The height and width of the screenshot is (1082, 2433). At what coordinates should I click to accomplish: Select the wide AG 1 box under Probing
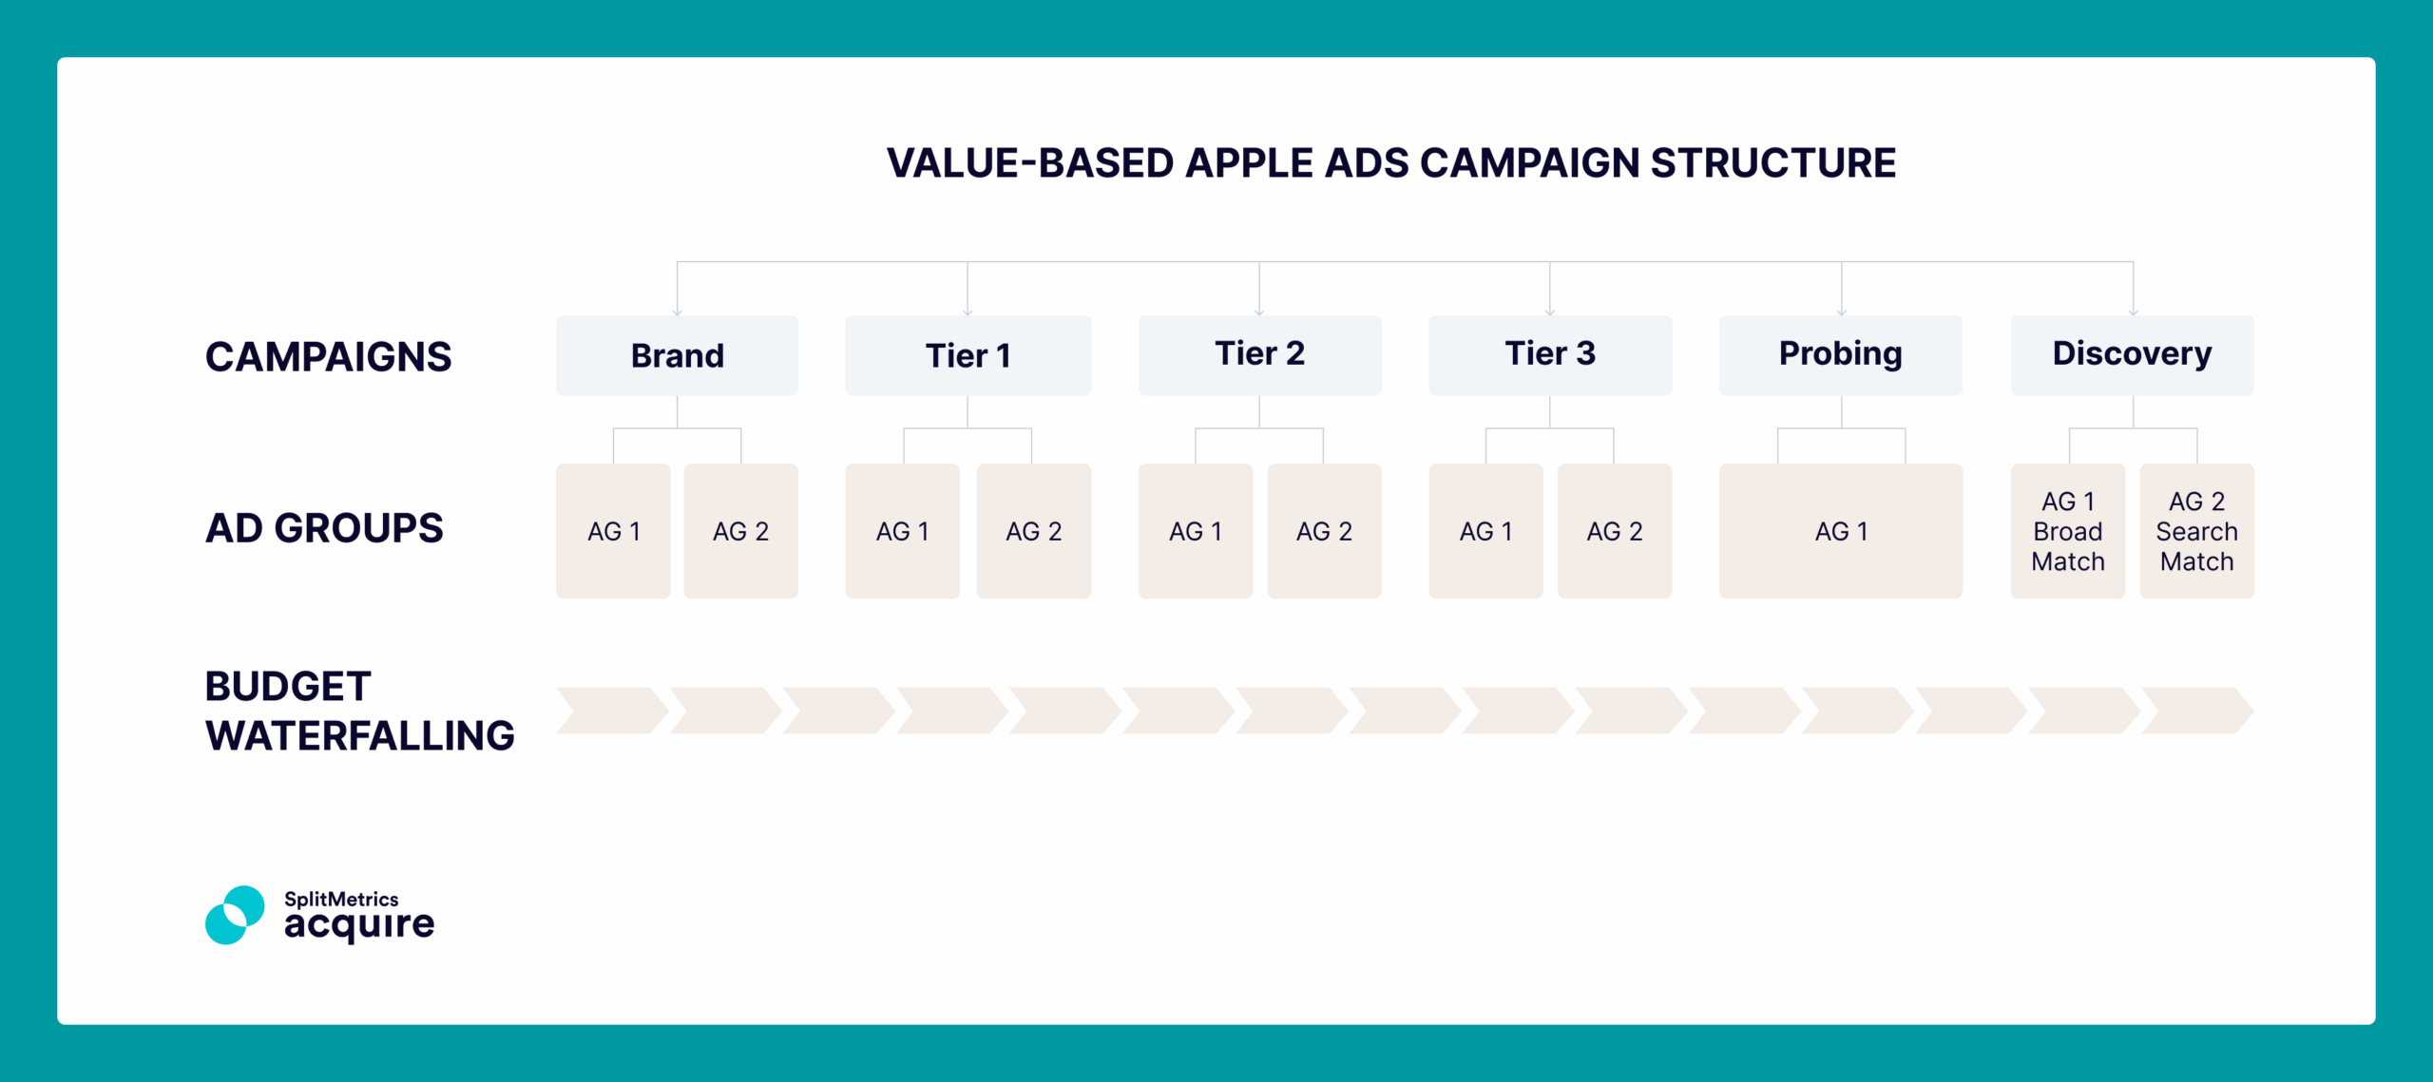[x=1840, y=531]
